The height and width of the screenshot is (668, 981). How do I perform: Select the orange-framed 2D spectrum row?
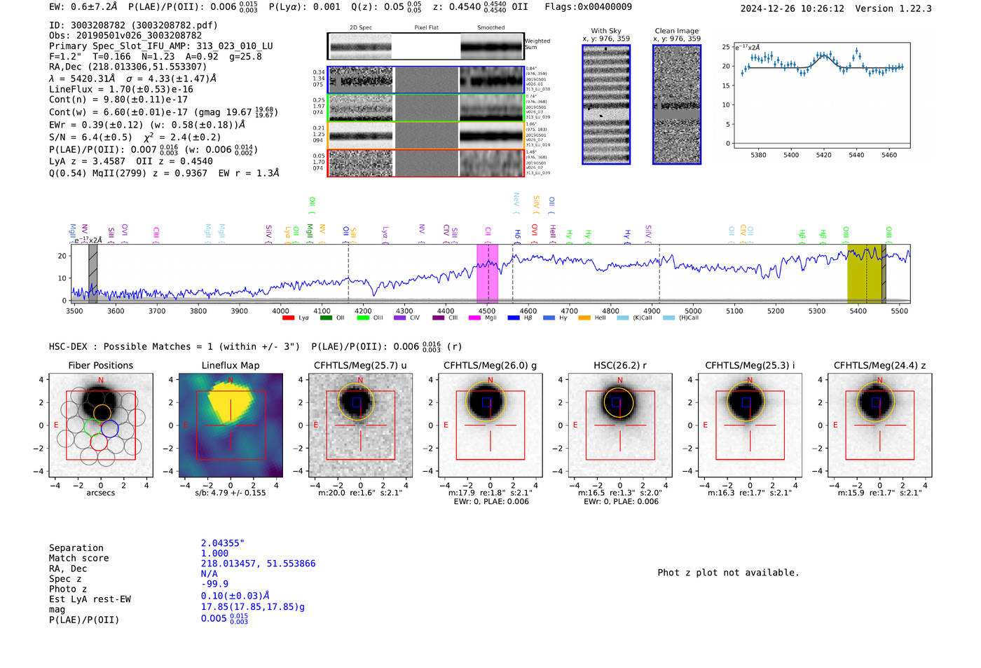[426, 135]
